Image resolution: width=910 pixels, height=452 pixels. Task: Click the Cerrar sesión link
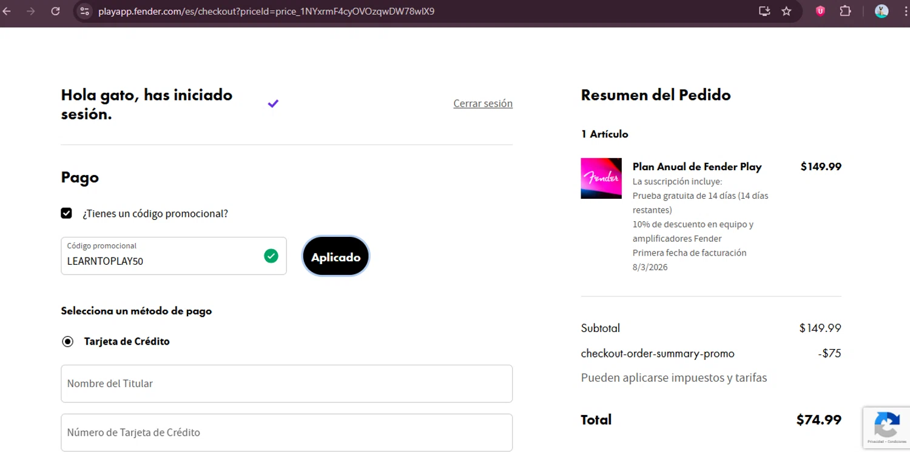(x=483, y=104)
